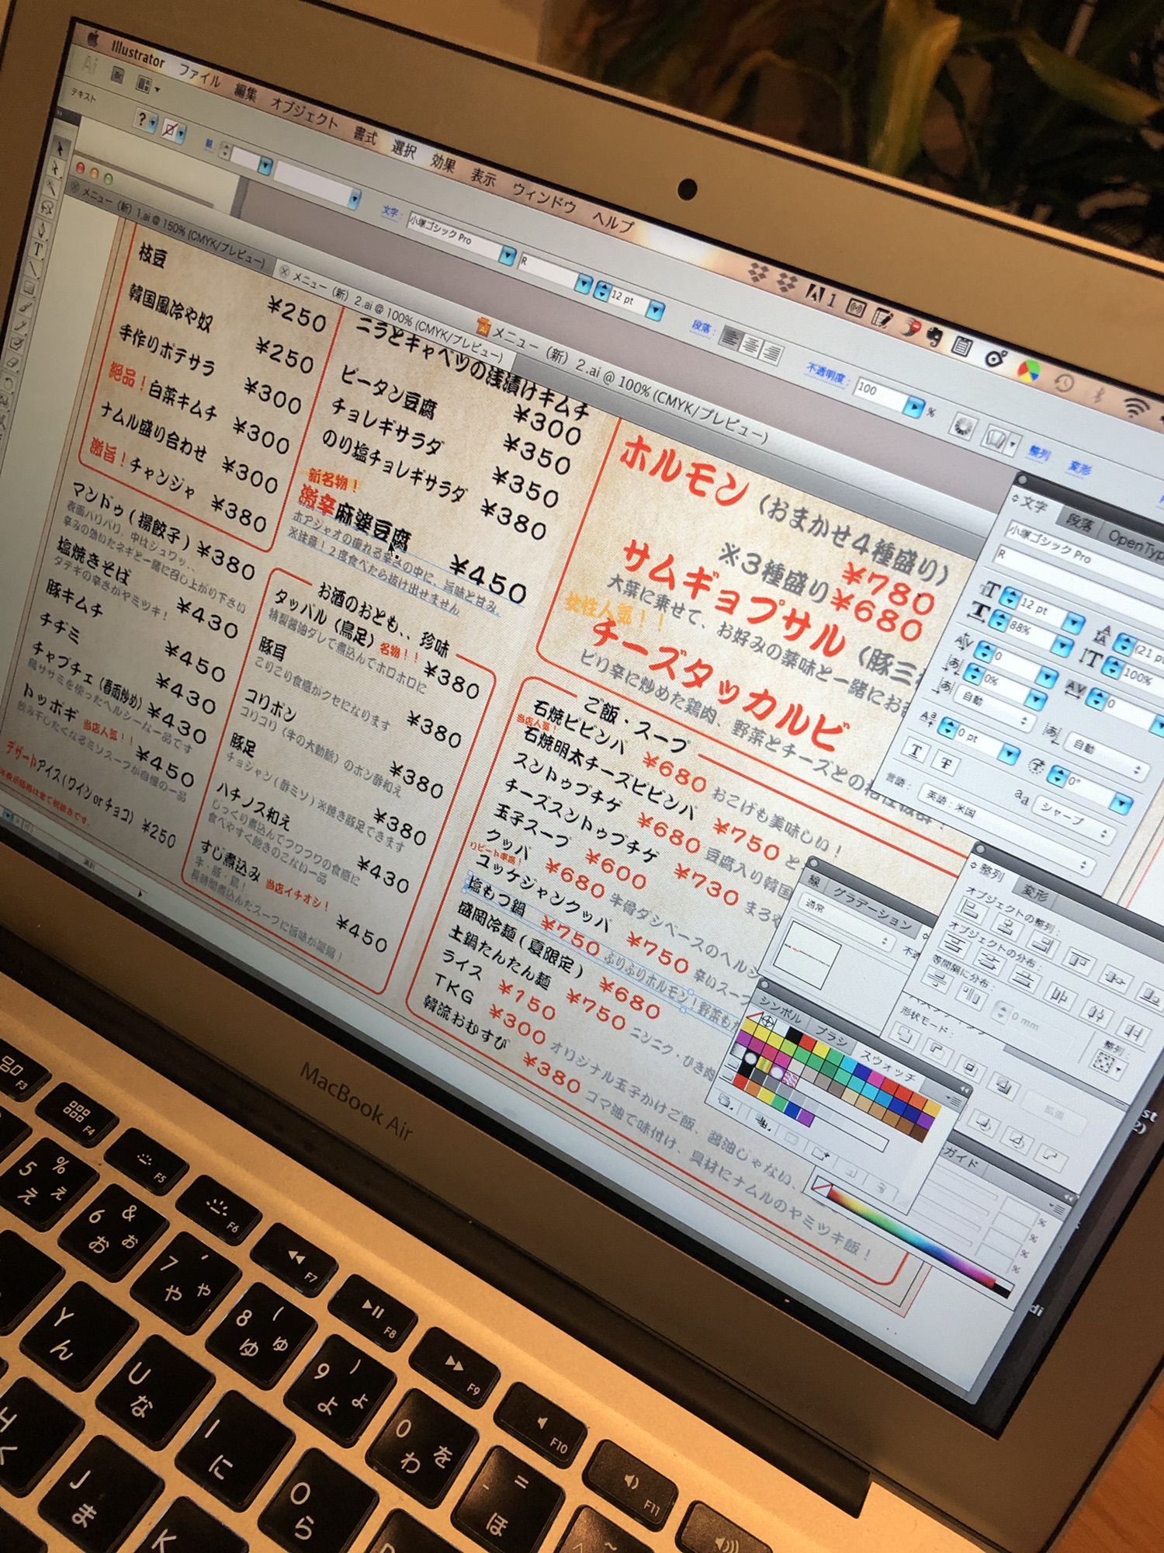Click vertical align top in Align panel
1164x1553 pixels.
tap(1079, 963)
